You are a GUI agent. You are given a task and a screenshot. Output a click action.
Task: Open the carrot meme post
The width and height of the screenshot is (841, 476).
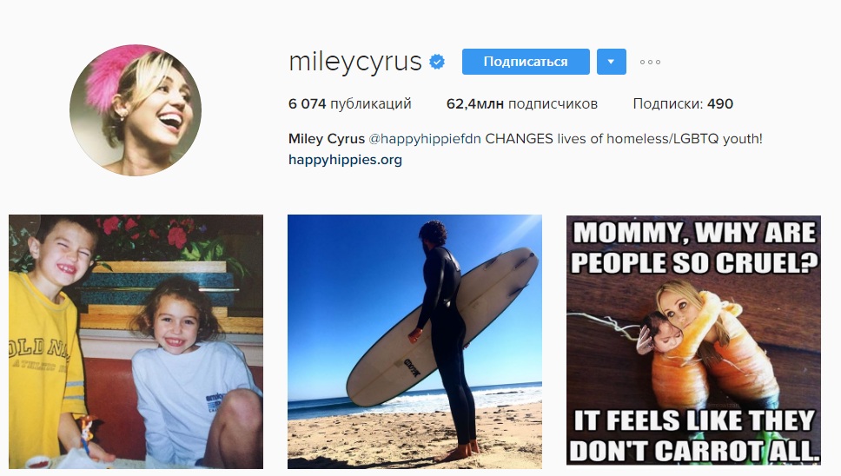pyautogui.click(x=693, y=340)
